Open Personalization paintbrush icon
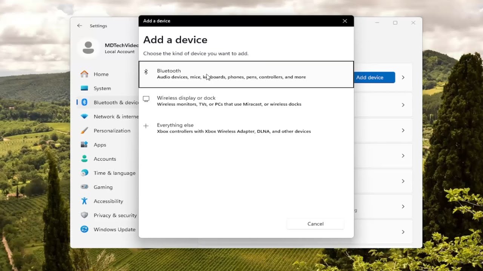The width and height of the screenshot is (483, 271). click(84, 131)
